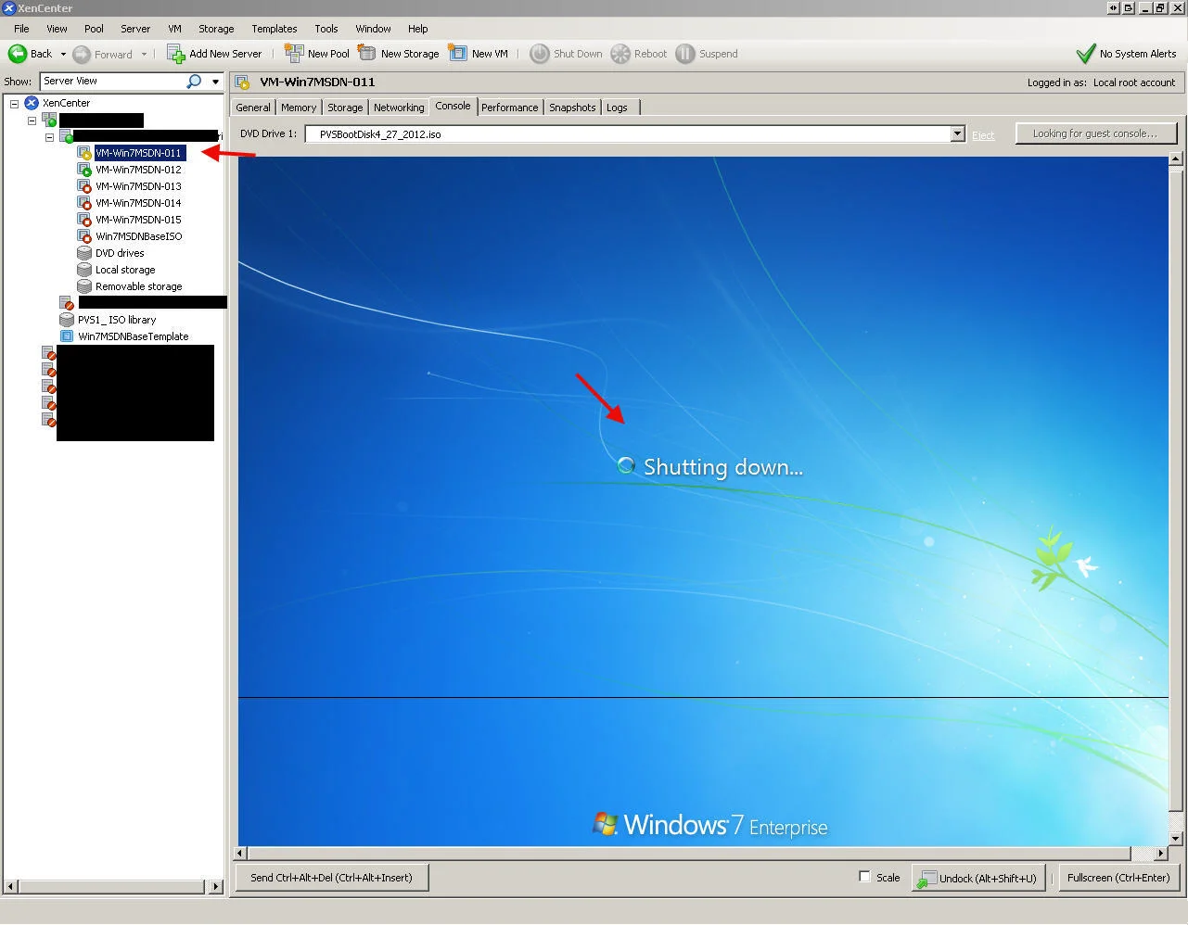Collapse the XenCenter tree root
Viewport: 1188px width, 925px height.
tap(14, 104)
